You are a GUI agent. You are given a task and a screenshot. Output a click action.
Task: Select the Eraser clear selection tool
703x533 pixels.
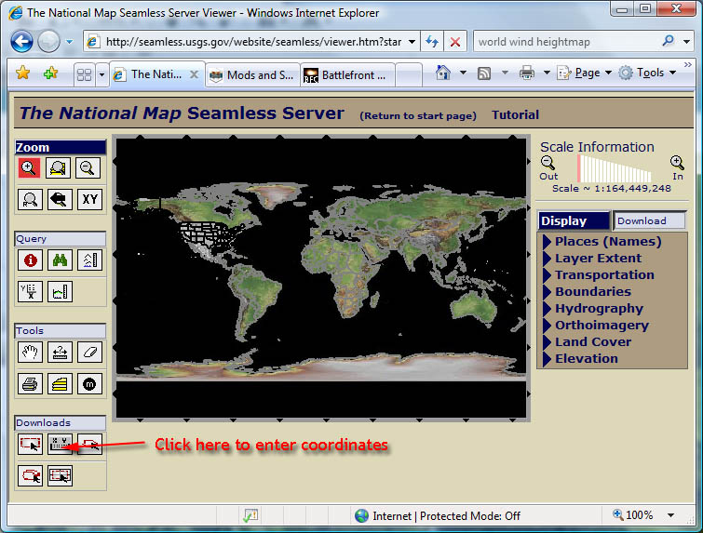[x=89, y=352]
